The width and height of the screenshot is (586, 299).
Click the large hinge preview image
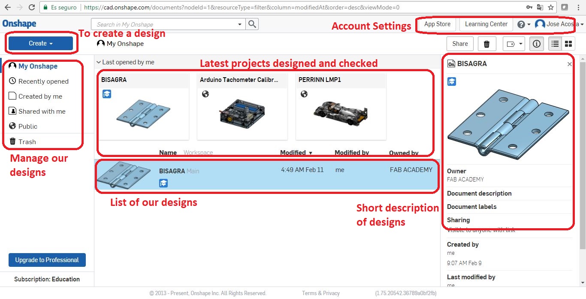pyautogui.click(x=508, y=125)
